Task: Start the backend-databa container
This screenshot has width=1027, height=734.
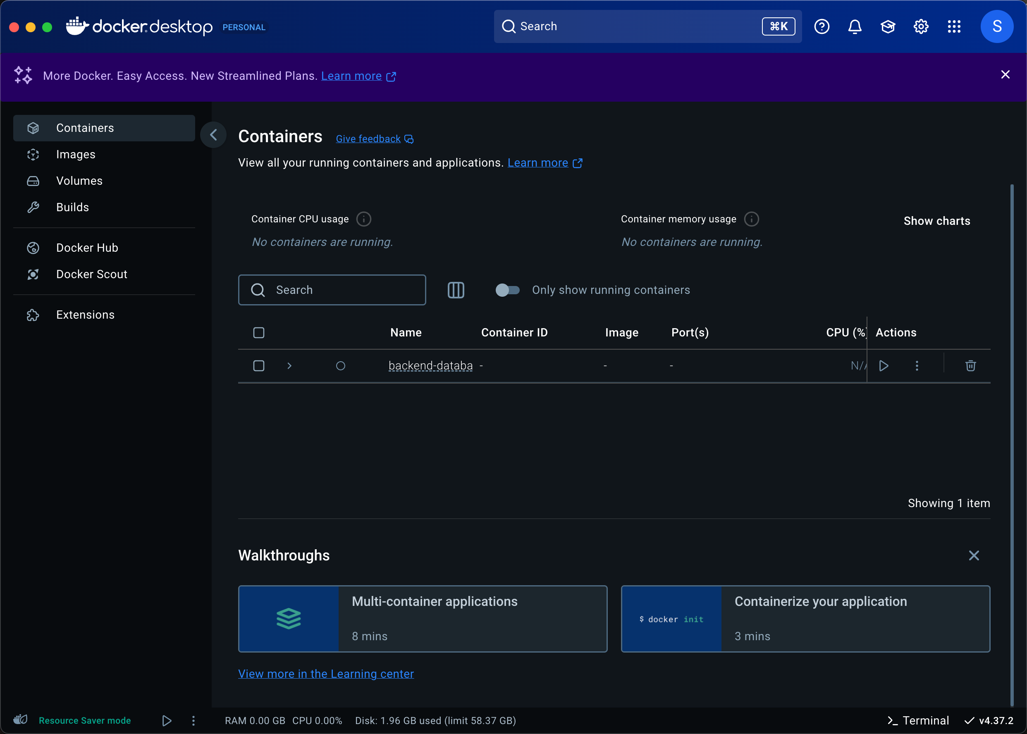Action: (884, 366)
